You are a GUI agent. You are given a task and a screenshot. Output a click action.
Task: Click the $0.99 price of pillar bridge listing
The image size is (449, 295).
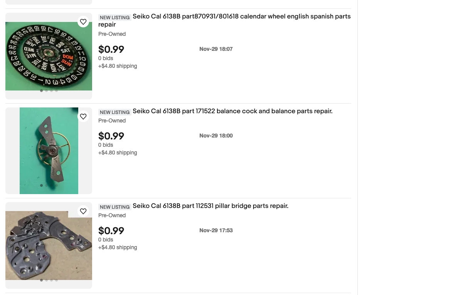[x=111, y=231]
